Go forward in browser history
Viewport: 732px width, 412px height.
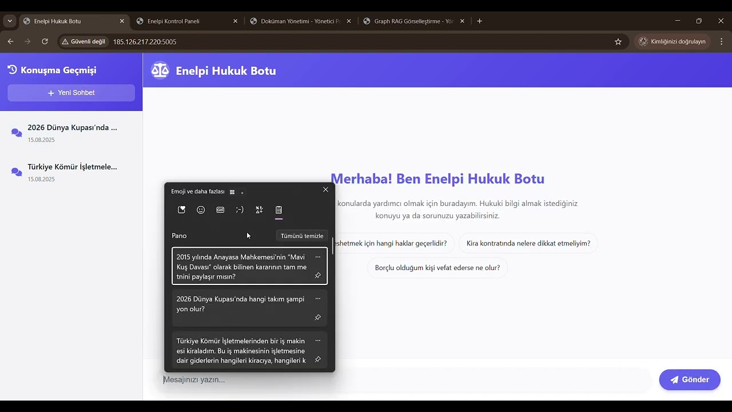click(27, 42)
